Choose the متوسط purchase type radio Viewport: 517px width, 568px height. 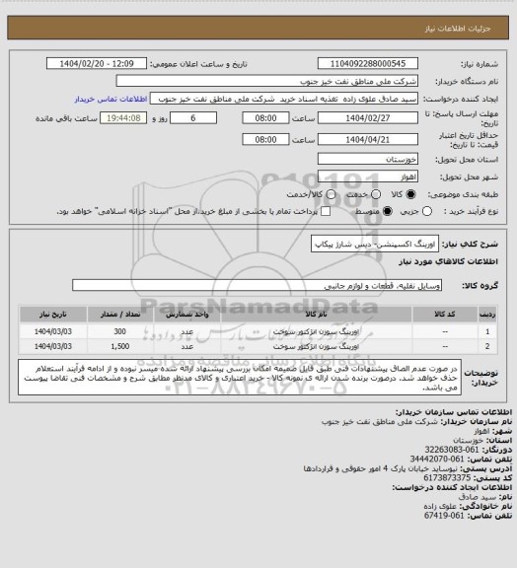(388, 211)
